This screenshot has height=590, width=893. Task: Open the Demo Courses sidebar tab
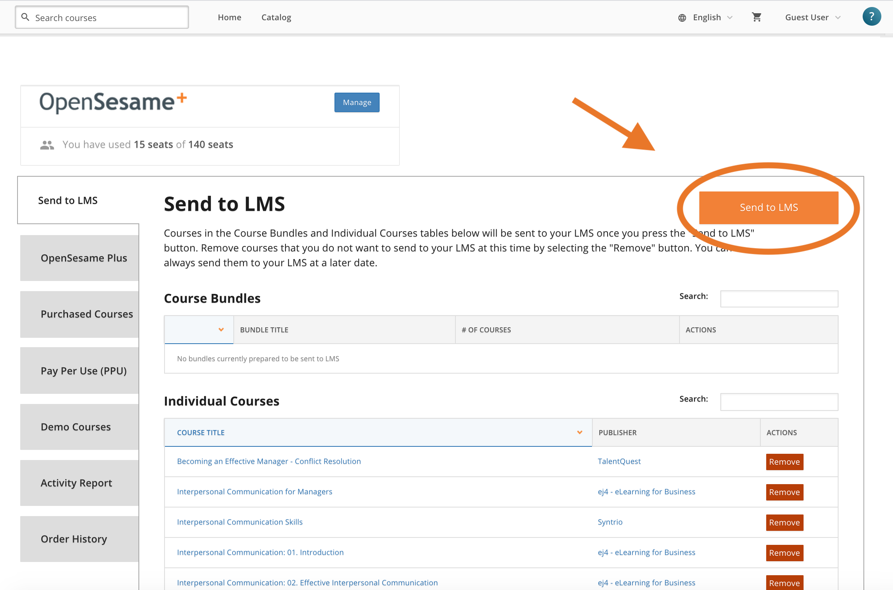point(79,427)
